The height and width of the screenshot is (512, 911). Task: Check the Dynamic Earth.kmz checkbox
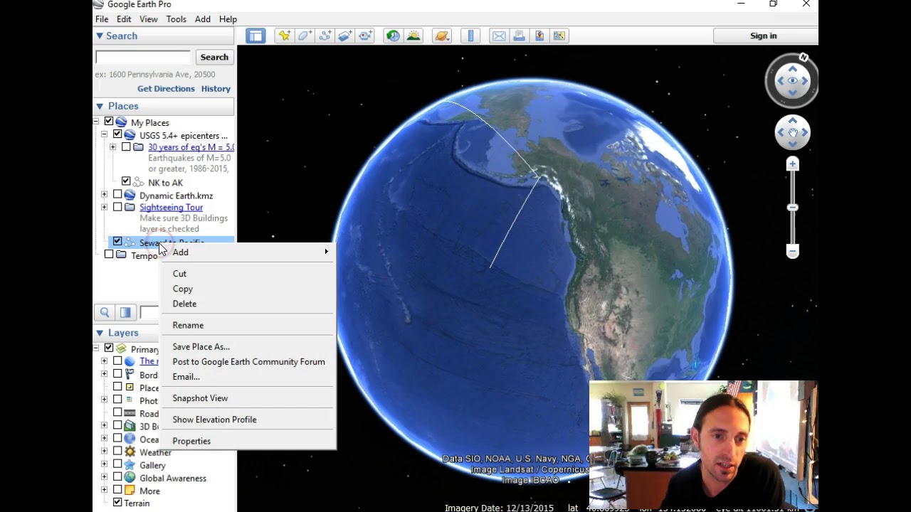click(x=117, y=195)
